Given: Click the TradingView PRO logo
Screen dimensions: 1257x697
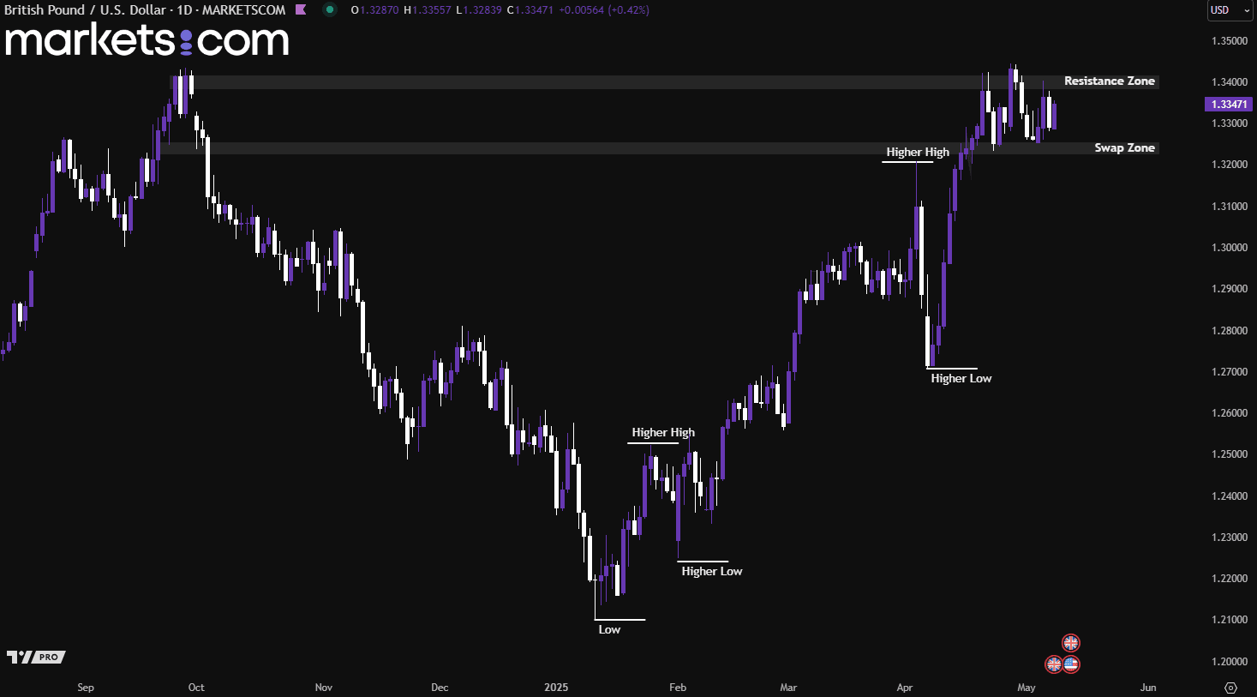Looking at the screenshot, I should click(x=36, y=657).
